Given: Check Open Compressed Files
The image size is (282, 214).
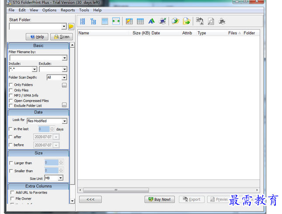Looking at the screenshot, I should 11,100.
